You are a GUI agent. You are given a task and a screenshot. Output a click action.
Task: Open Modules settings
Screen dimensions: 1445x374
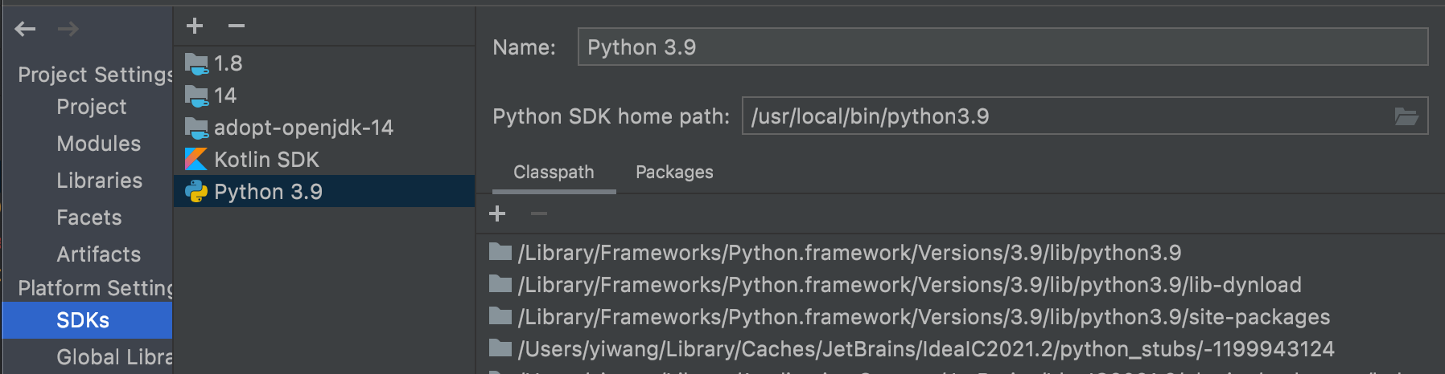pos(98,144)
